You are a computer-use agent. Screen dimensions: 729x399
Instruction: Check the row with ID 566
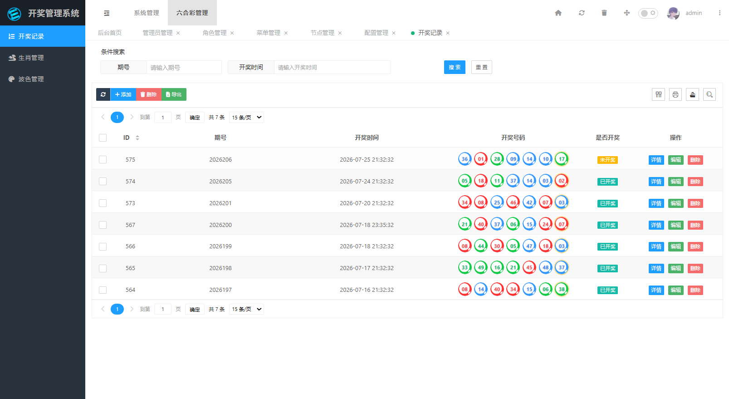click(x=103, y=246)
